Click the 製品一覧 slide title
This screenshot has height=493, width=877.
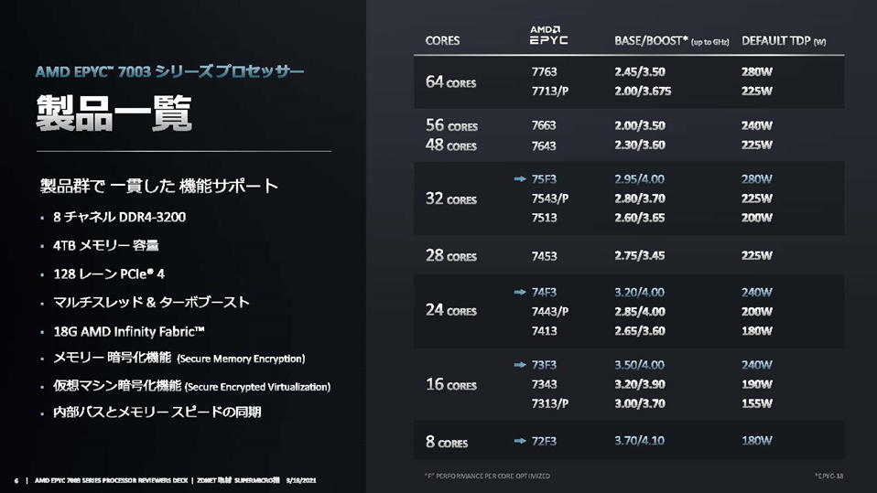[x=114, y=114]
